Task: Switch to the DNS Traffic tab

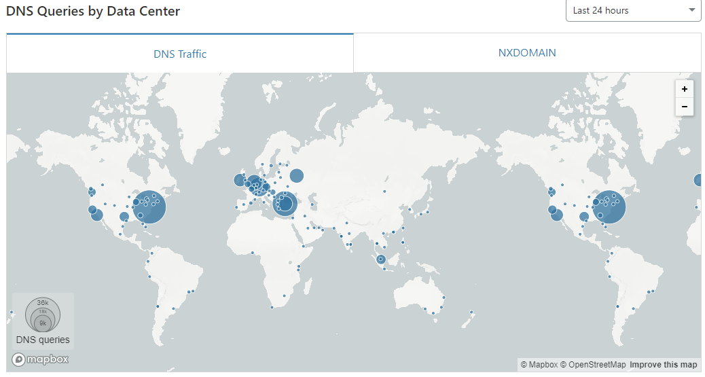Action: 180,54
